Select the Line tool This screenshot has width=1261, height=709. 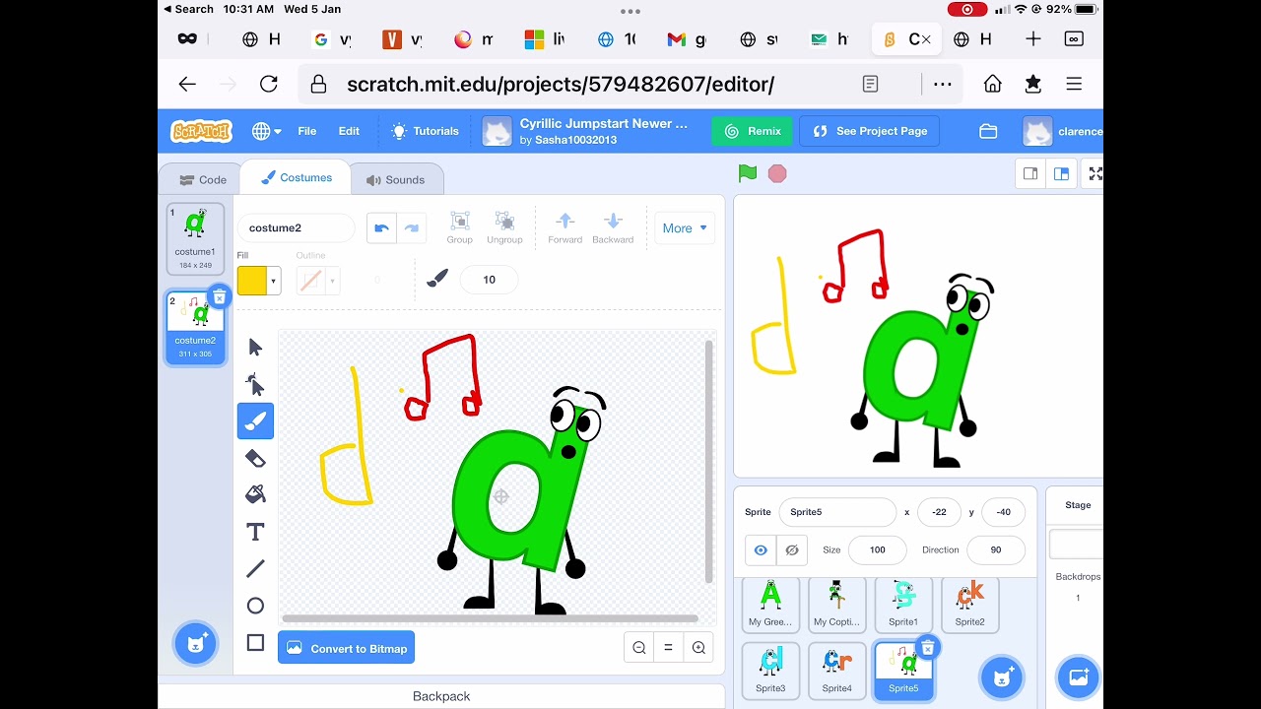click(255, 568)
